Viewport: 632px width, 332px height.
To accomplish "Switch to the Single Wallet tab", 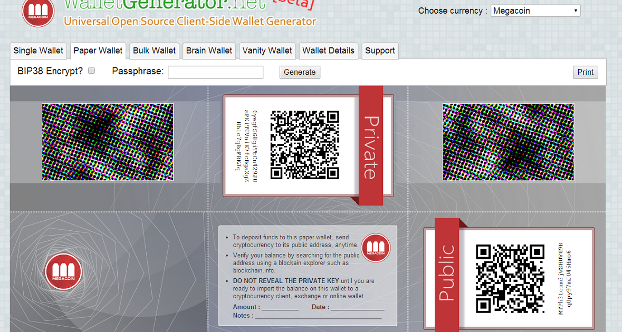I will click(39, 51).
